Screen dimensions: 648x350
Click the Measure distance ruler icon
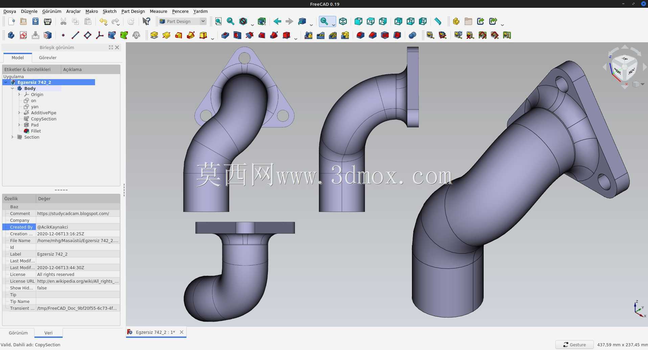[x=438, y=21]
